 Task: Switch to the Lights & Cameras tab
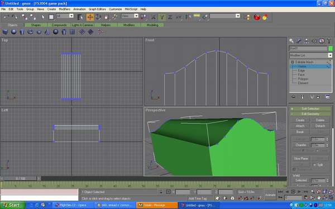(83, 25)
